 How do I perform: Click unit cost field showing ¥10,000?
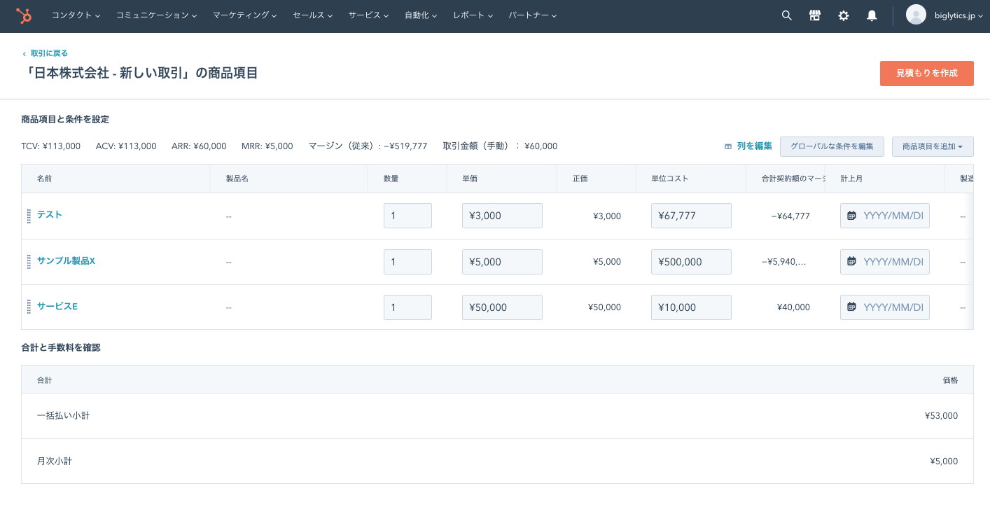click(691, 307)
